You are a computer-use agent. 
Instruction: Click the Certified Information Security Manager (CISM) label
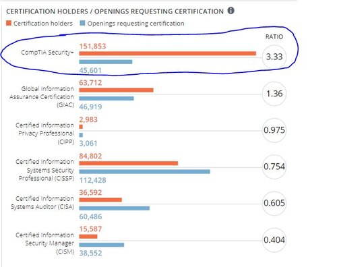44,243
